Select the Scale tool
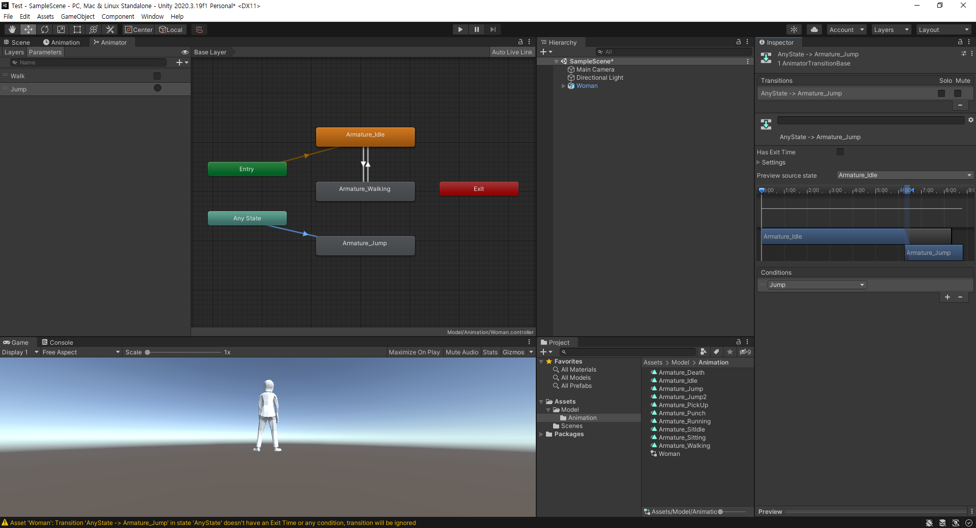The image size is (976, 528). (61, 29)
